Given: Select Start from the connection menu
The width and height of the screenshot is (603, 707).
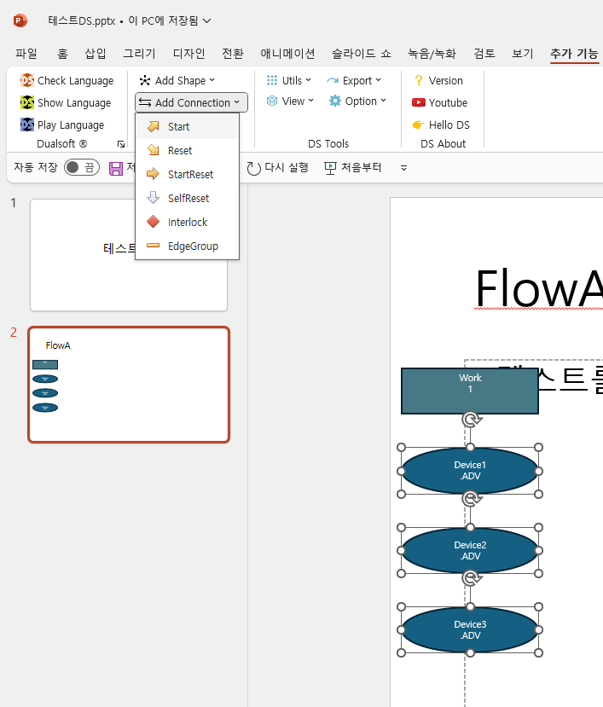Looking at the screenshot, I should point(178,127).
